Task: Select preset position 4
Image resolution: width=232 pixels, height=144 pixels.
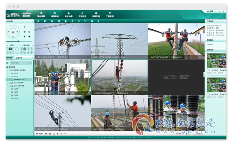Action: (17, 49)
